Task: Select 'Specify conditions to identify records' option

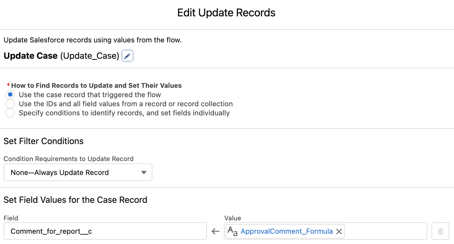Action: [10, 113]
